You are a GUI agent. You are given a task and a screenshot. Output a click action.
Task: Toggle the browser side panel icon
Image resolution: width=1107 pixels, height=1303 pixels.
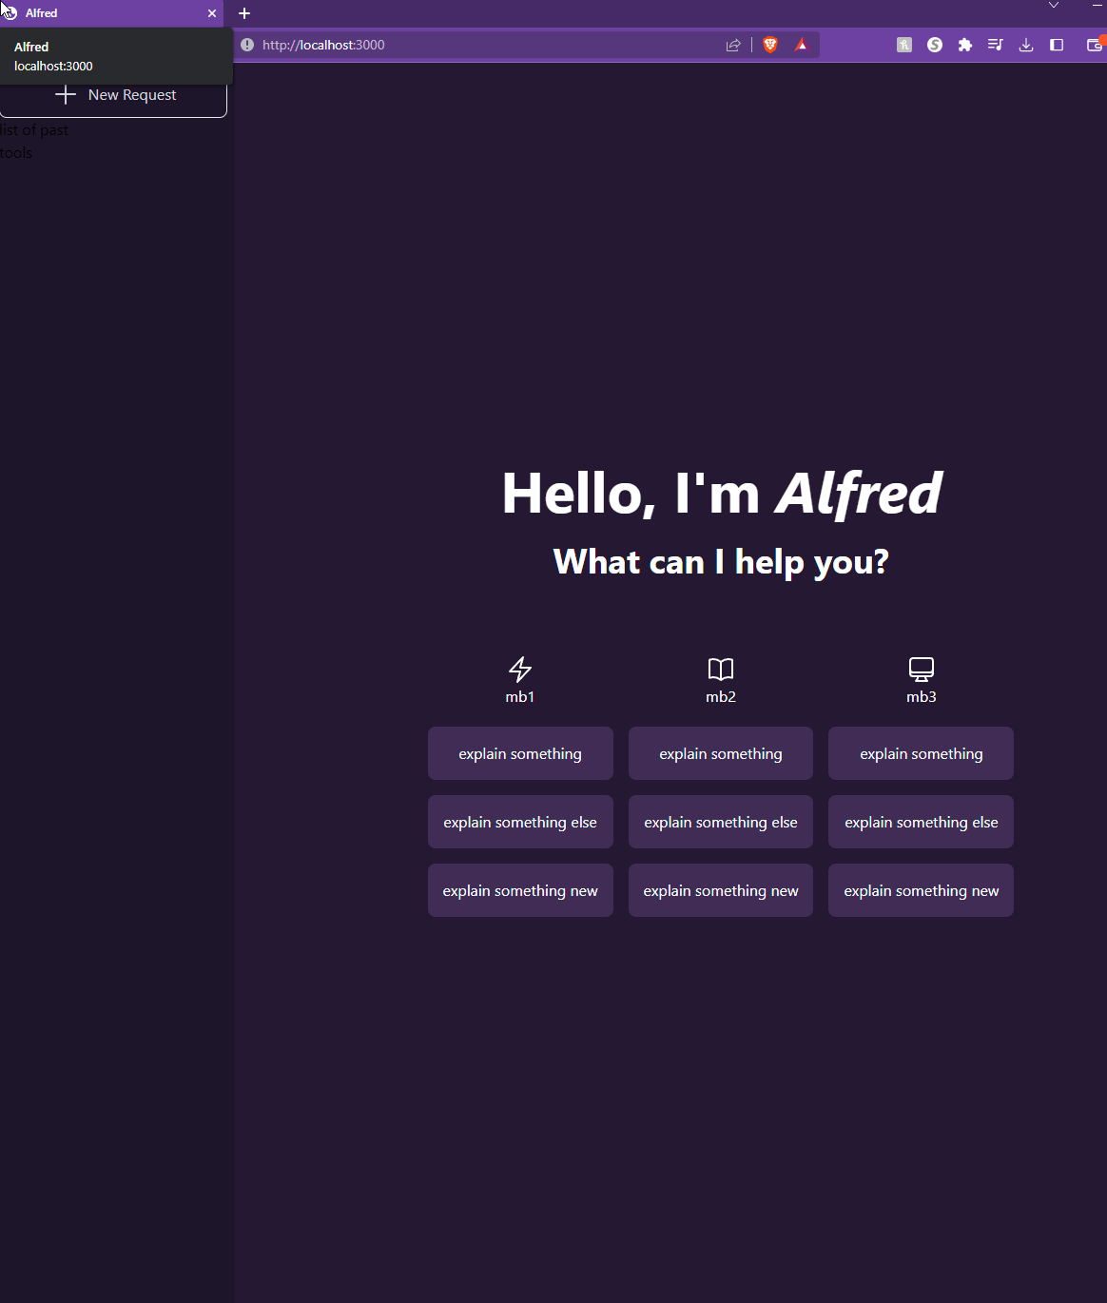1057,45
